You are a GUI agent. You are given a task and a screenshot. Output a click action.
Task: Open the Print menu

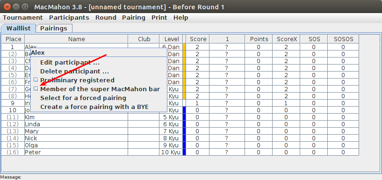click(x=159, y=18)
